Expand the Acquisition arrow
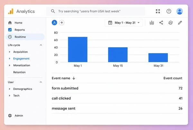The height and width of the screenshot is (130, 193). tap(10, 52)
